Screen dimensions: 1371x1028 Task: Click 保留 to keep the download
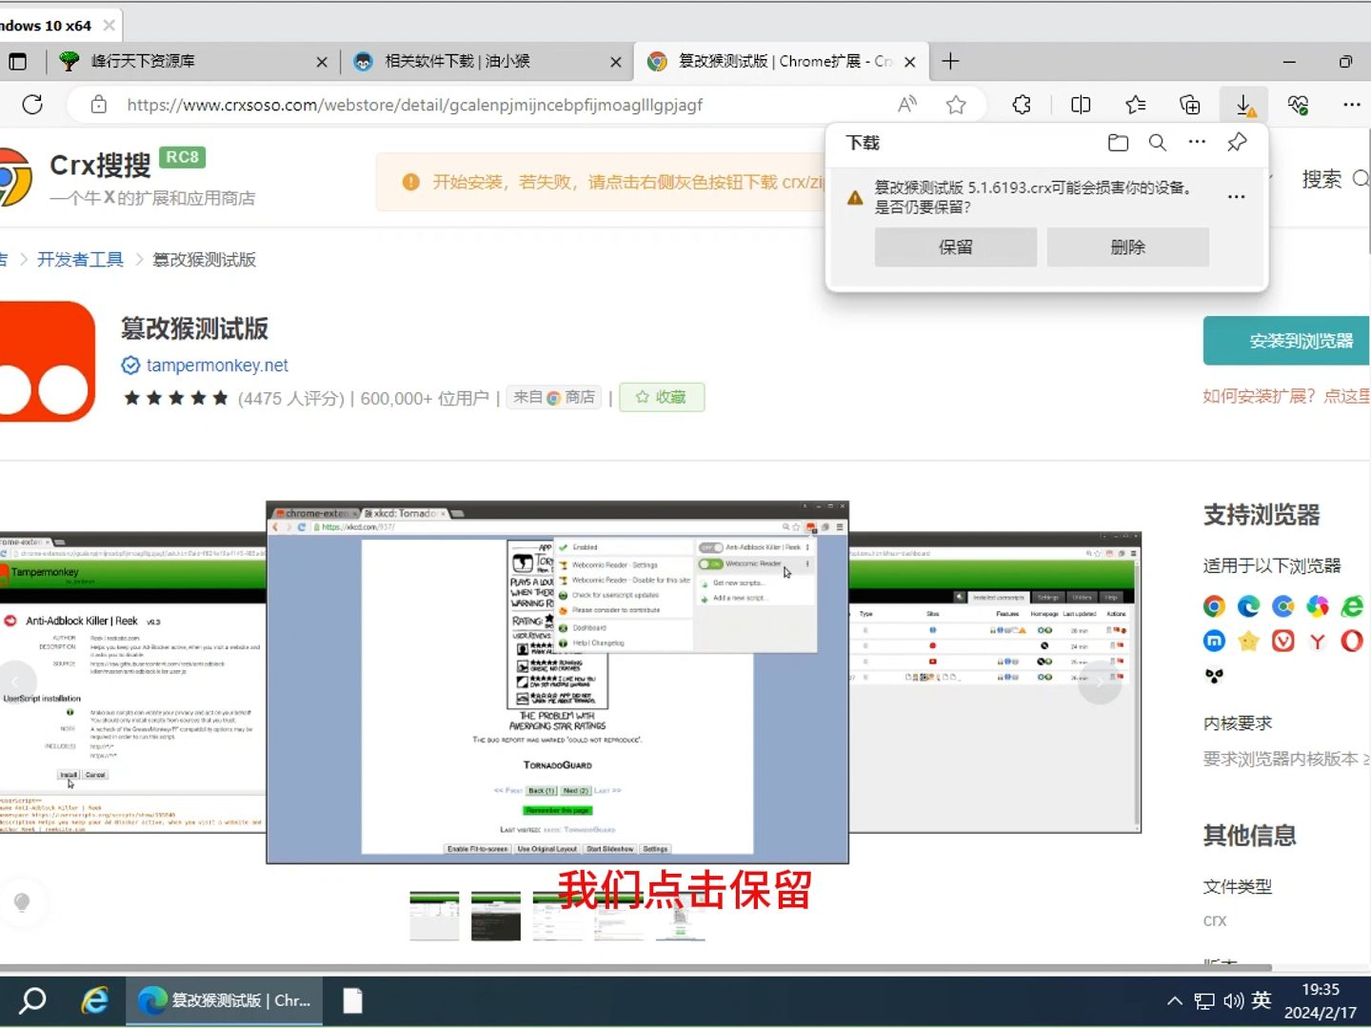point(956,247)
